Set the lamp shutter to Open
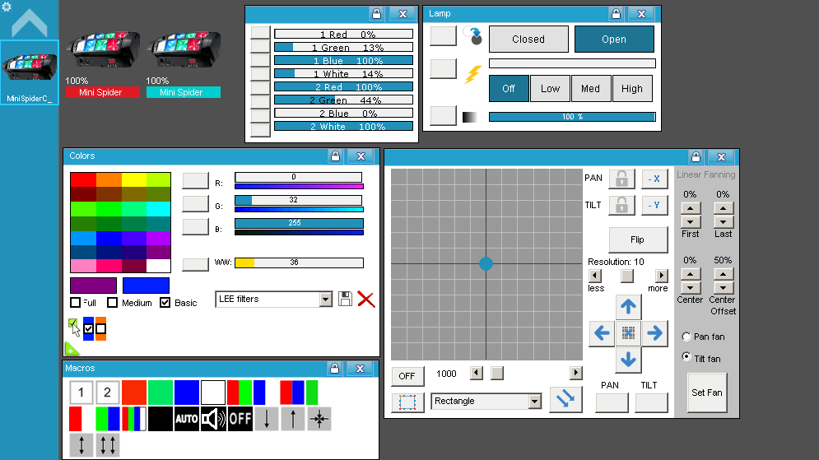 pos(614,39)
